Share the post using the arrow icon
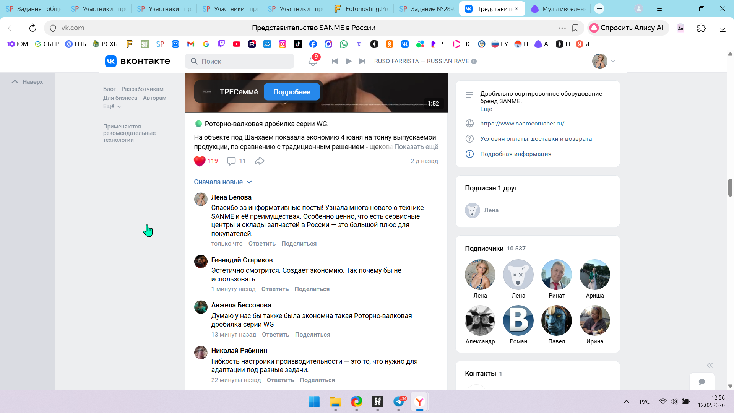 pos(260,161)
